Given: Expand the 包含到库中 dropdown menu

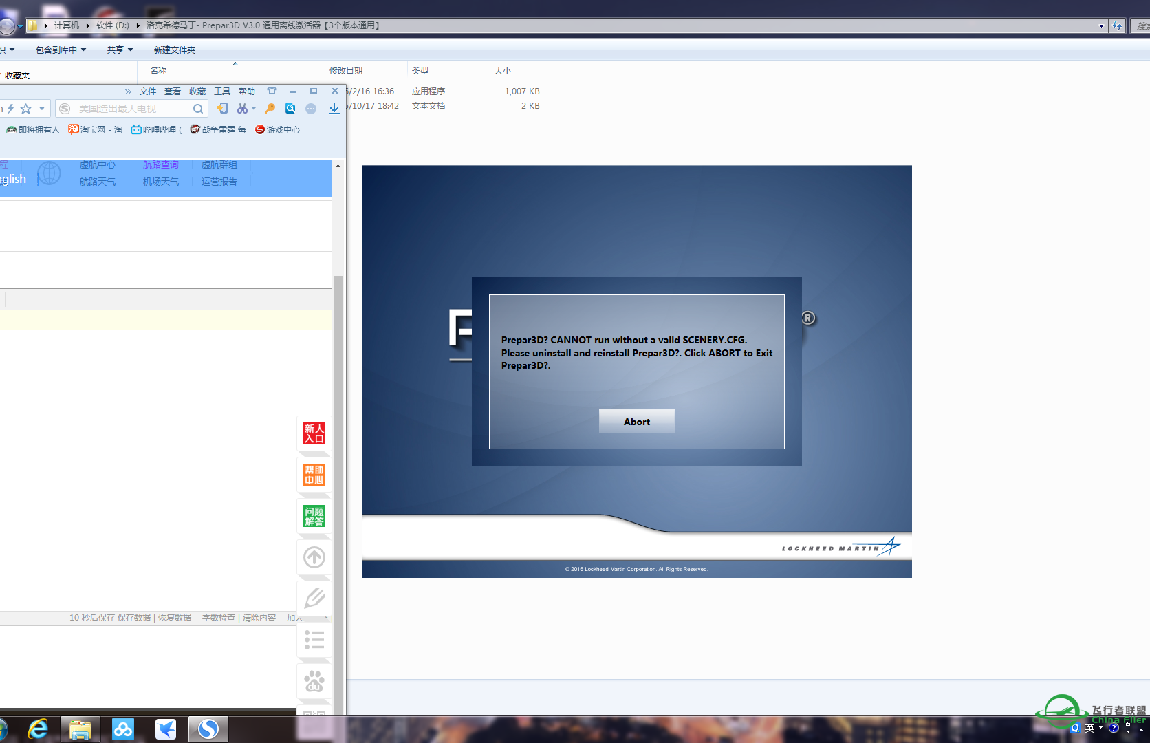Looking at the screenshot, I should pos(61,50).
